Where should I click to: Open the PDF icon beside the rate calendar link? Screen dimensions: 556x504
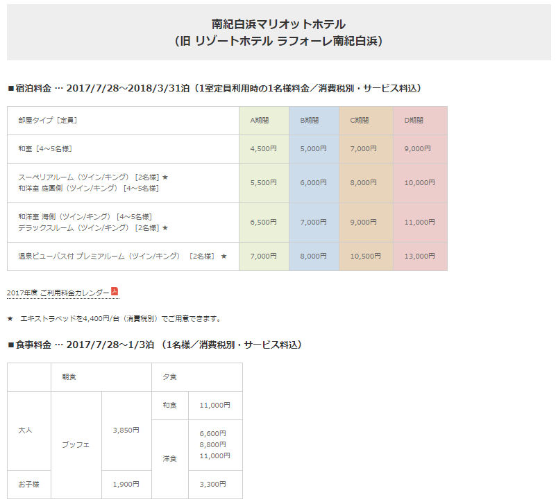pyautogui.click(x=115, y=292)
